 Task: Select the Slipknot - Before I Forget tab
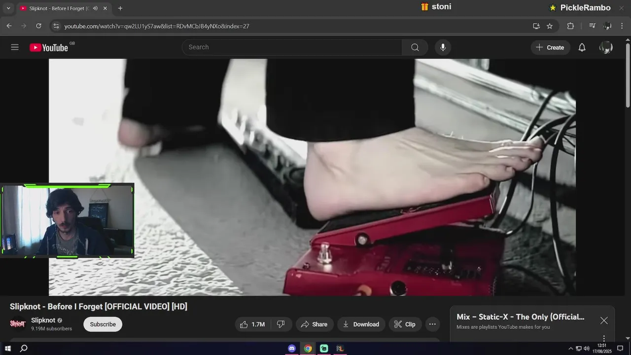(64, 8)
